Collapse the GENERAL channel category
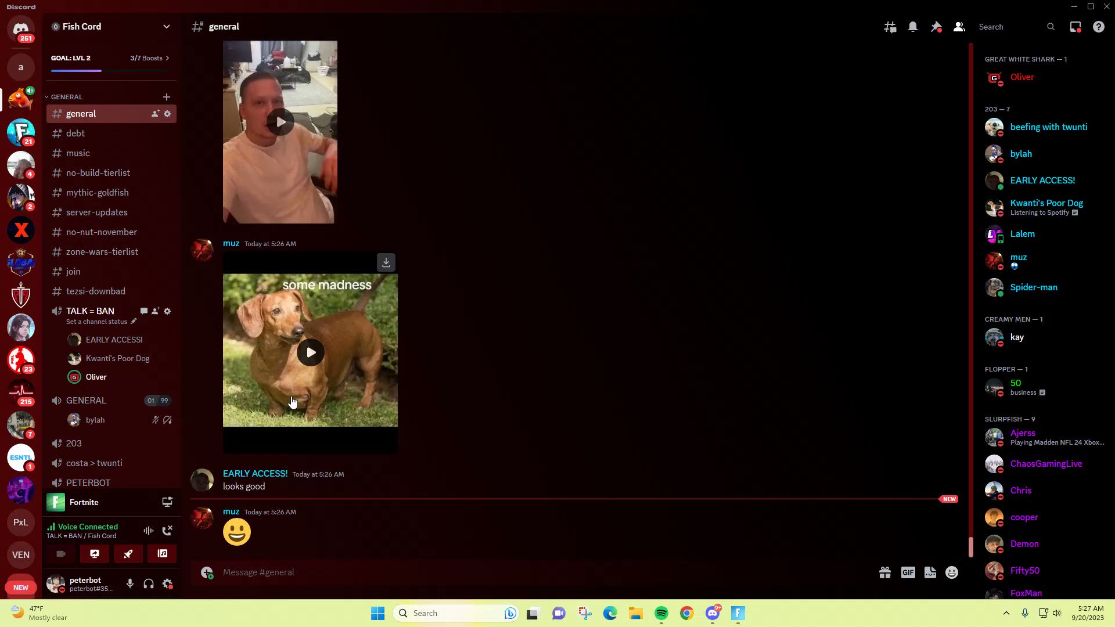 pyautogui.click(x=66, y=97)
